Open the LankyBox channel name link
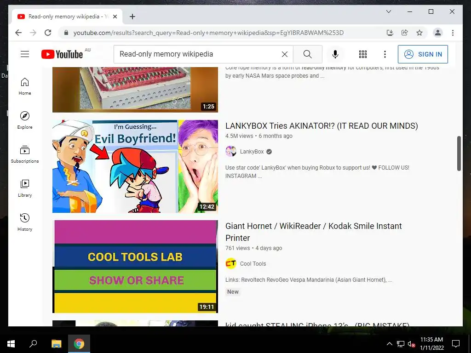The height and width of the screenshot is (353, 471). 252,152
